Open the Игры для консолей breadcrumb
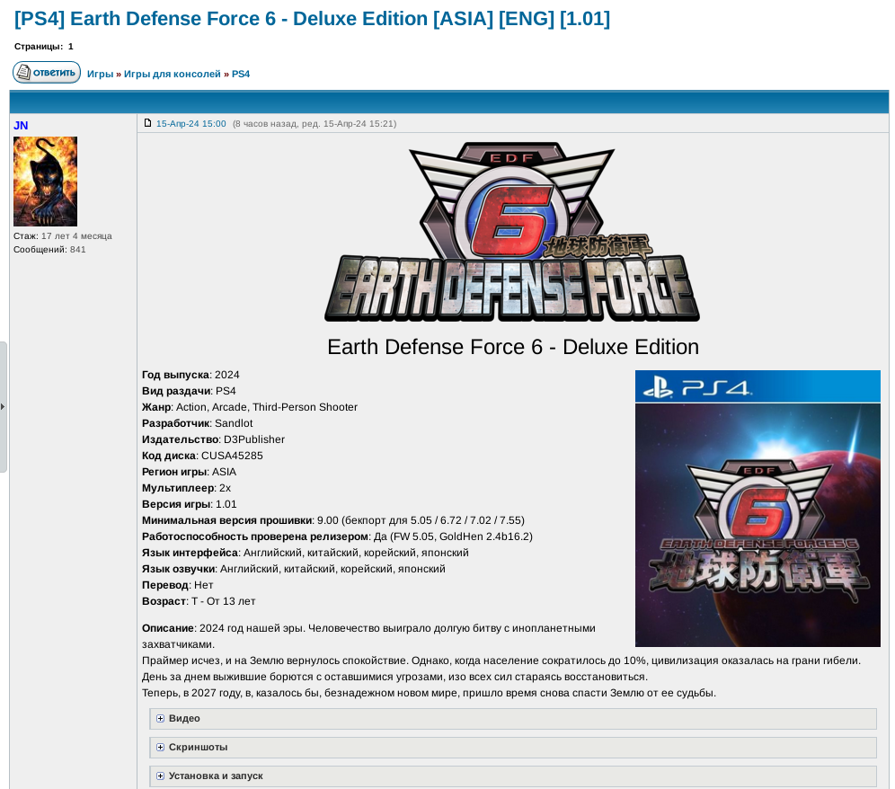Image resolution: width=895 pixels, height=789 pixels. tap(173, 75)
